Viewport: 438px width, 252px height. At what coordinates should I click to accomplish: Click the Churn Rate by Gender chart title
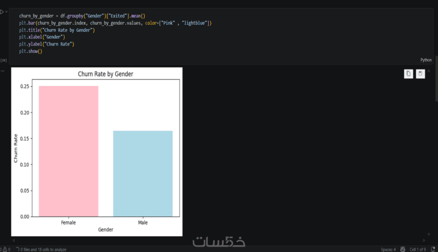106,74
